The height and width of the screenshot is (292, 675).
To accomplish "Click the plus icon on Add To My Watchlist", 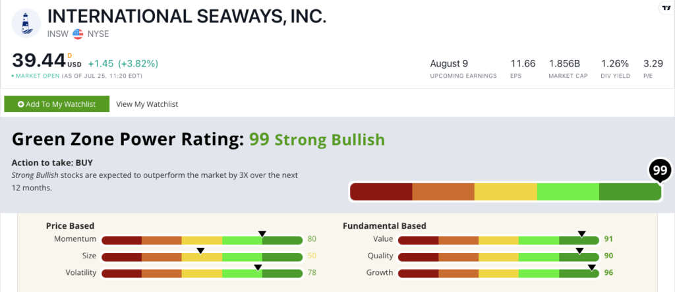I will click(x=21, y=104).
